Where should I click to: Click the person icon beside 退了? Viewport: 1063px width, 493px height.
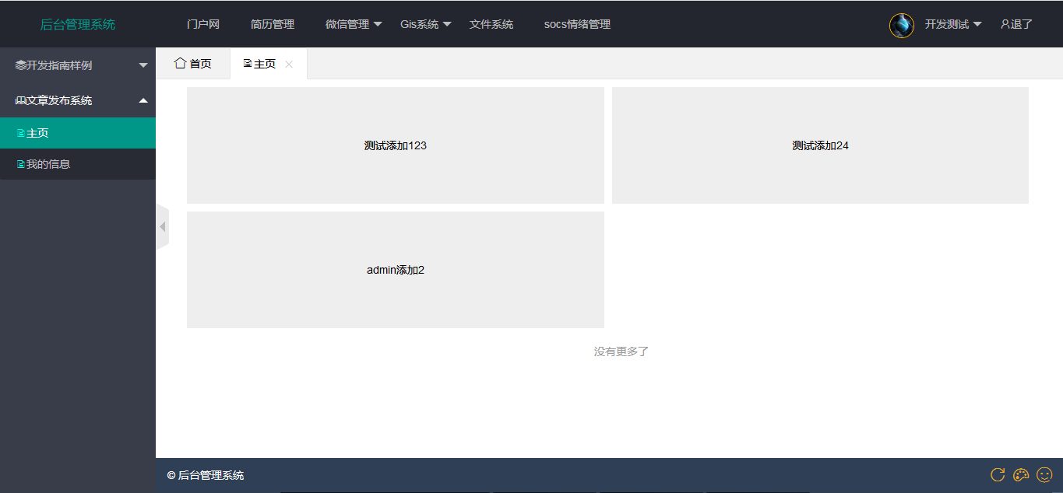point(1005,24)
